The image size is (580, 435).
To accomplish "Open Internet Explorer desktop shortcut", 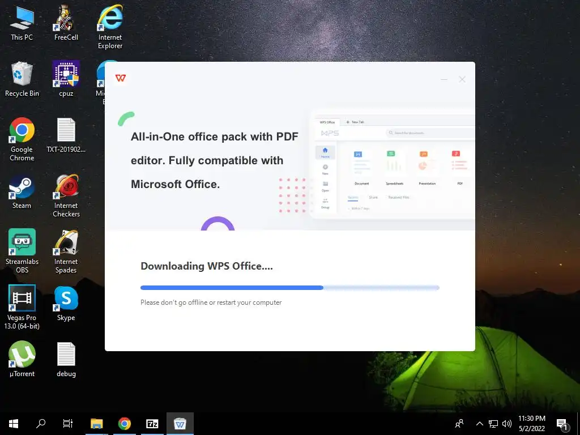I will [110, 27].
